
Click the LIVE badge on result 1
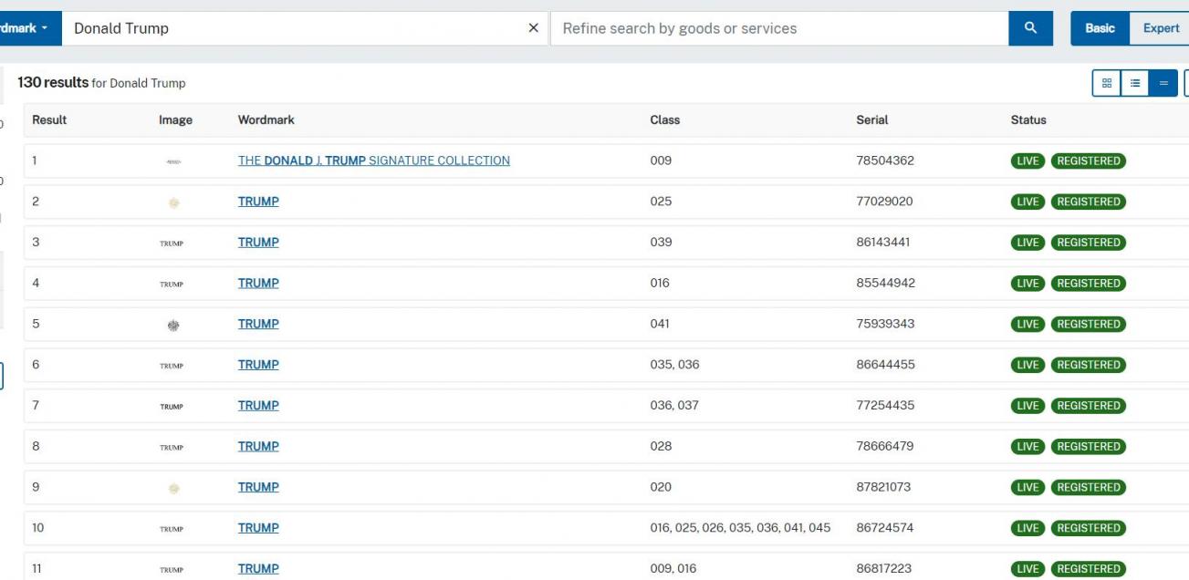1027,161
